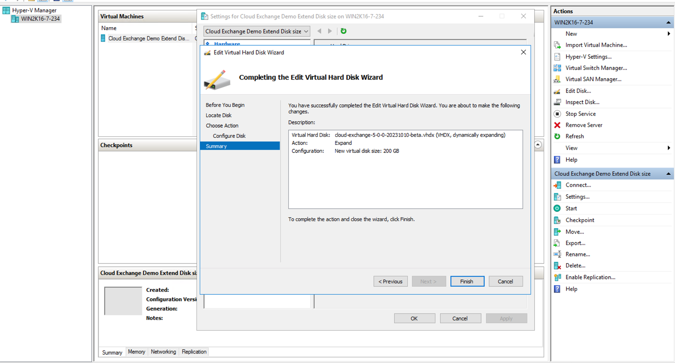Click the Edit Disk icon in Actions

pos(557,91)
